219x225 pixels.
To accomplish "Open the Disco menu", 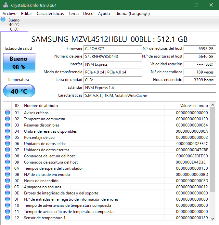I will coord(88,13).
